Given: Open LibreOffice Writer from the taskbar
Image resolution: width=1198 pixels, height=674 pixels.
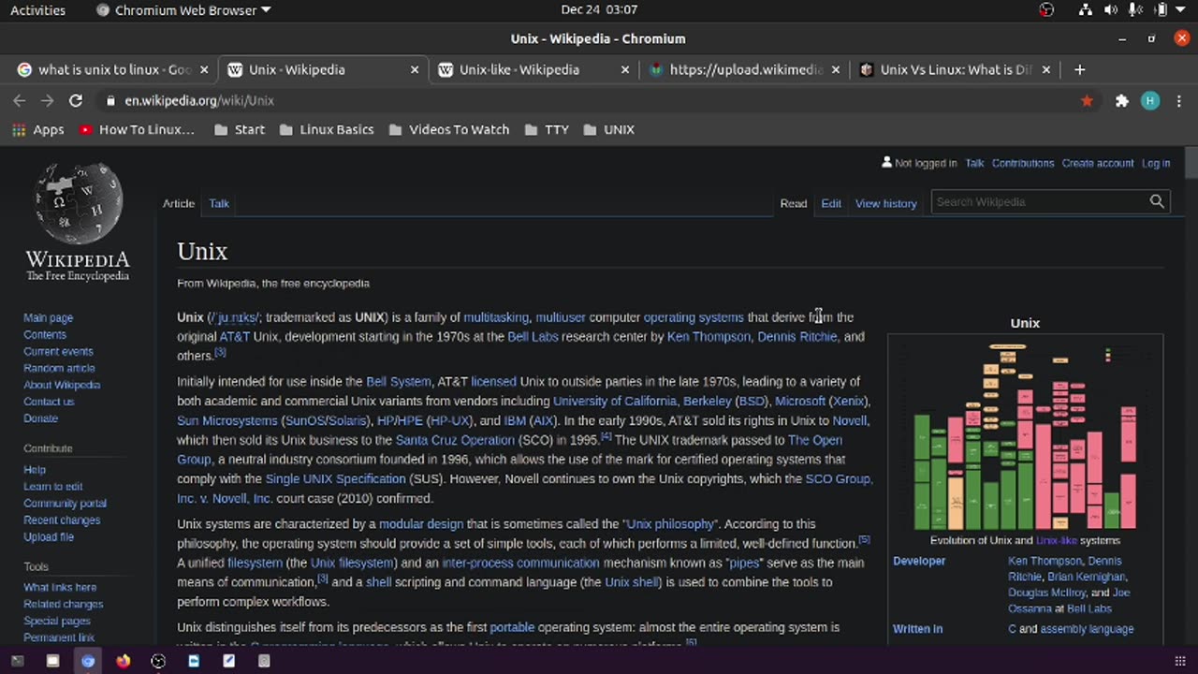Looking at the screenshot, I should pos(194,661).
